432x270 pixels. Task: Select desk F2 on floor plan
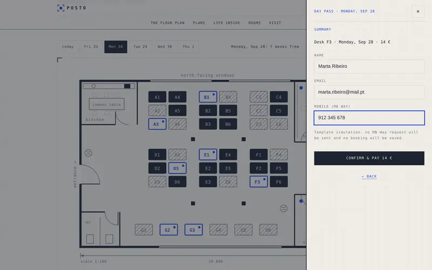tap(259, 168)
